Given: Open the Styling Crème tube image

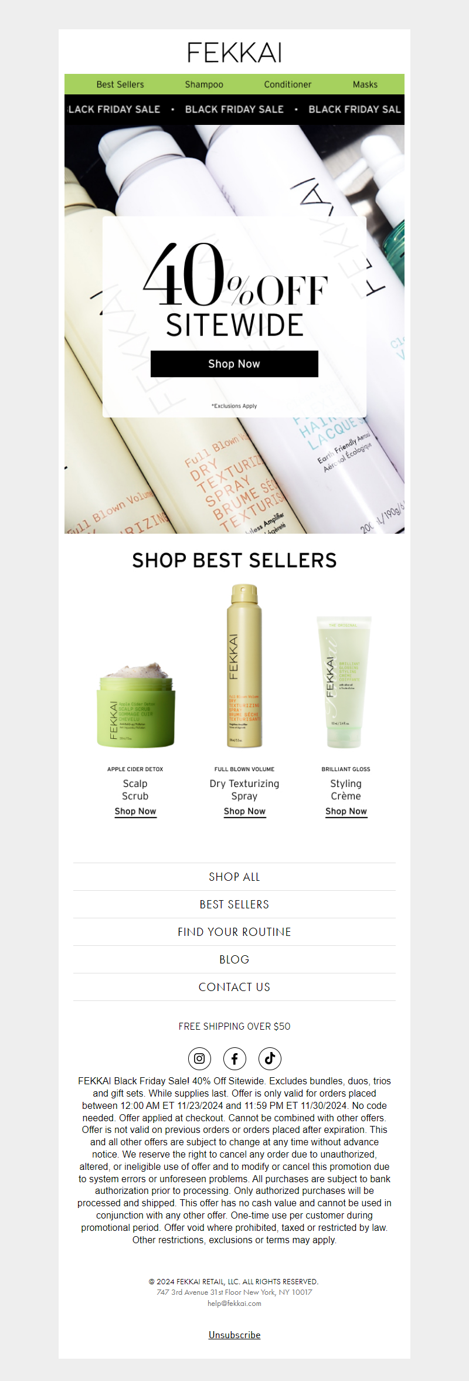Looking at the screenshot, I should pyautogui.click(x=344, y=682).
